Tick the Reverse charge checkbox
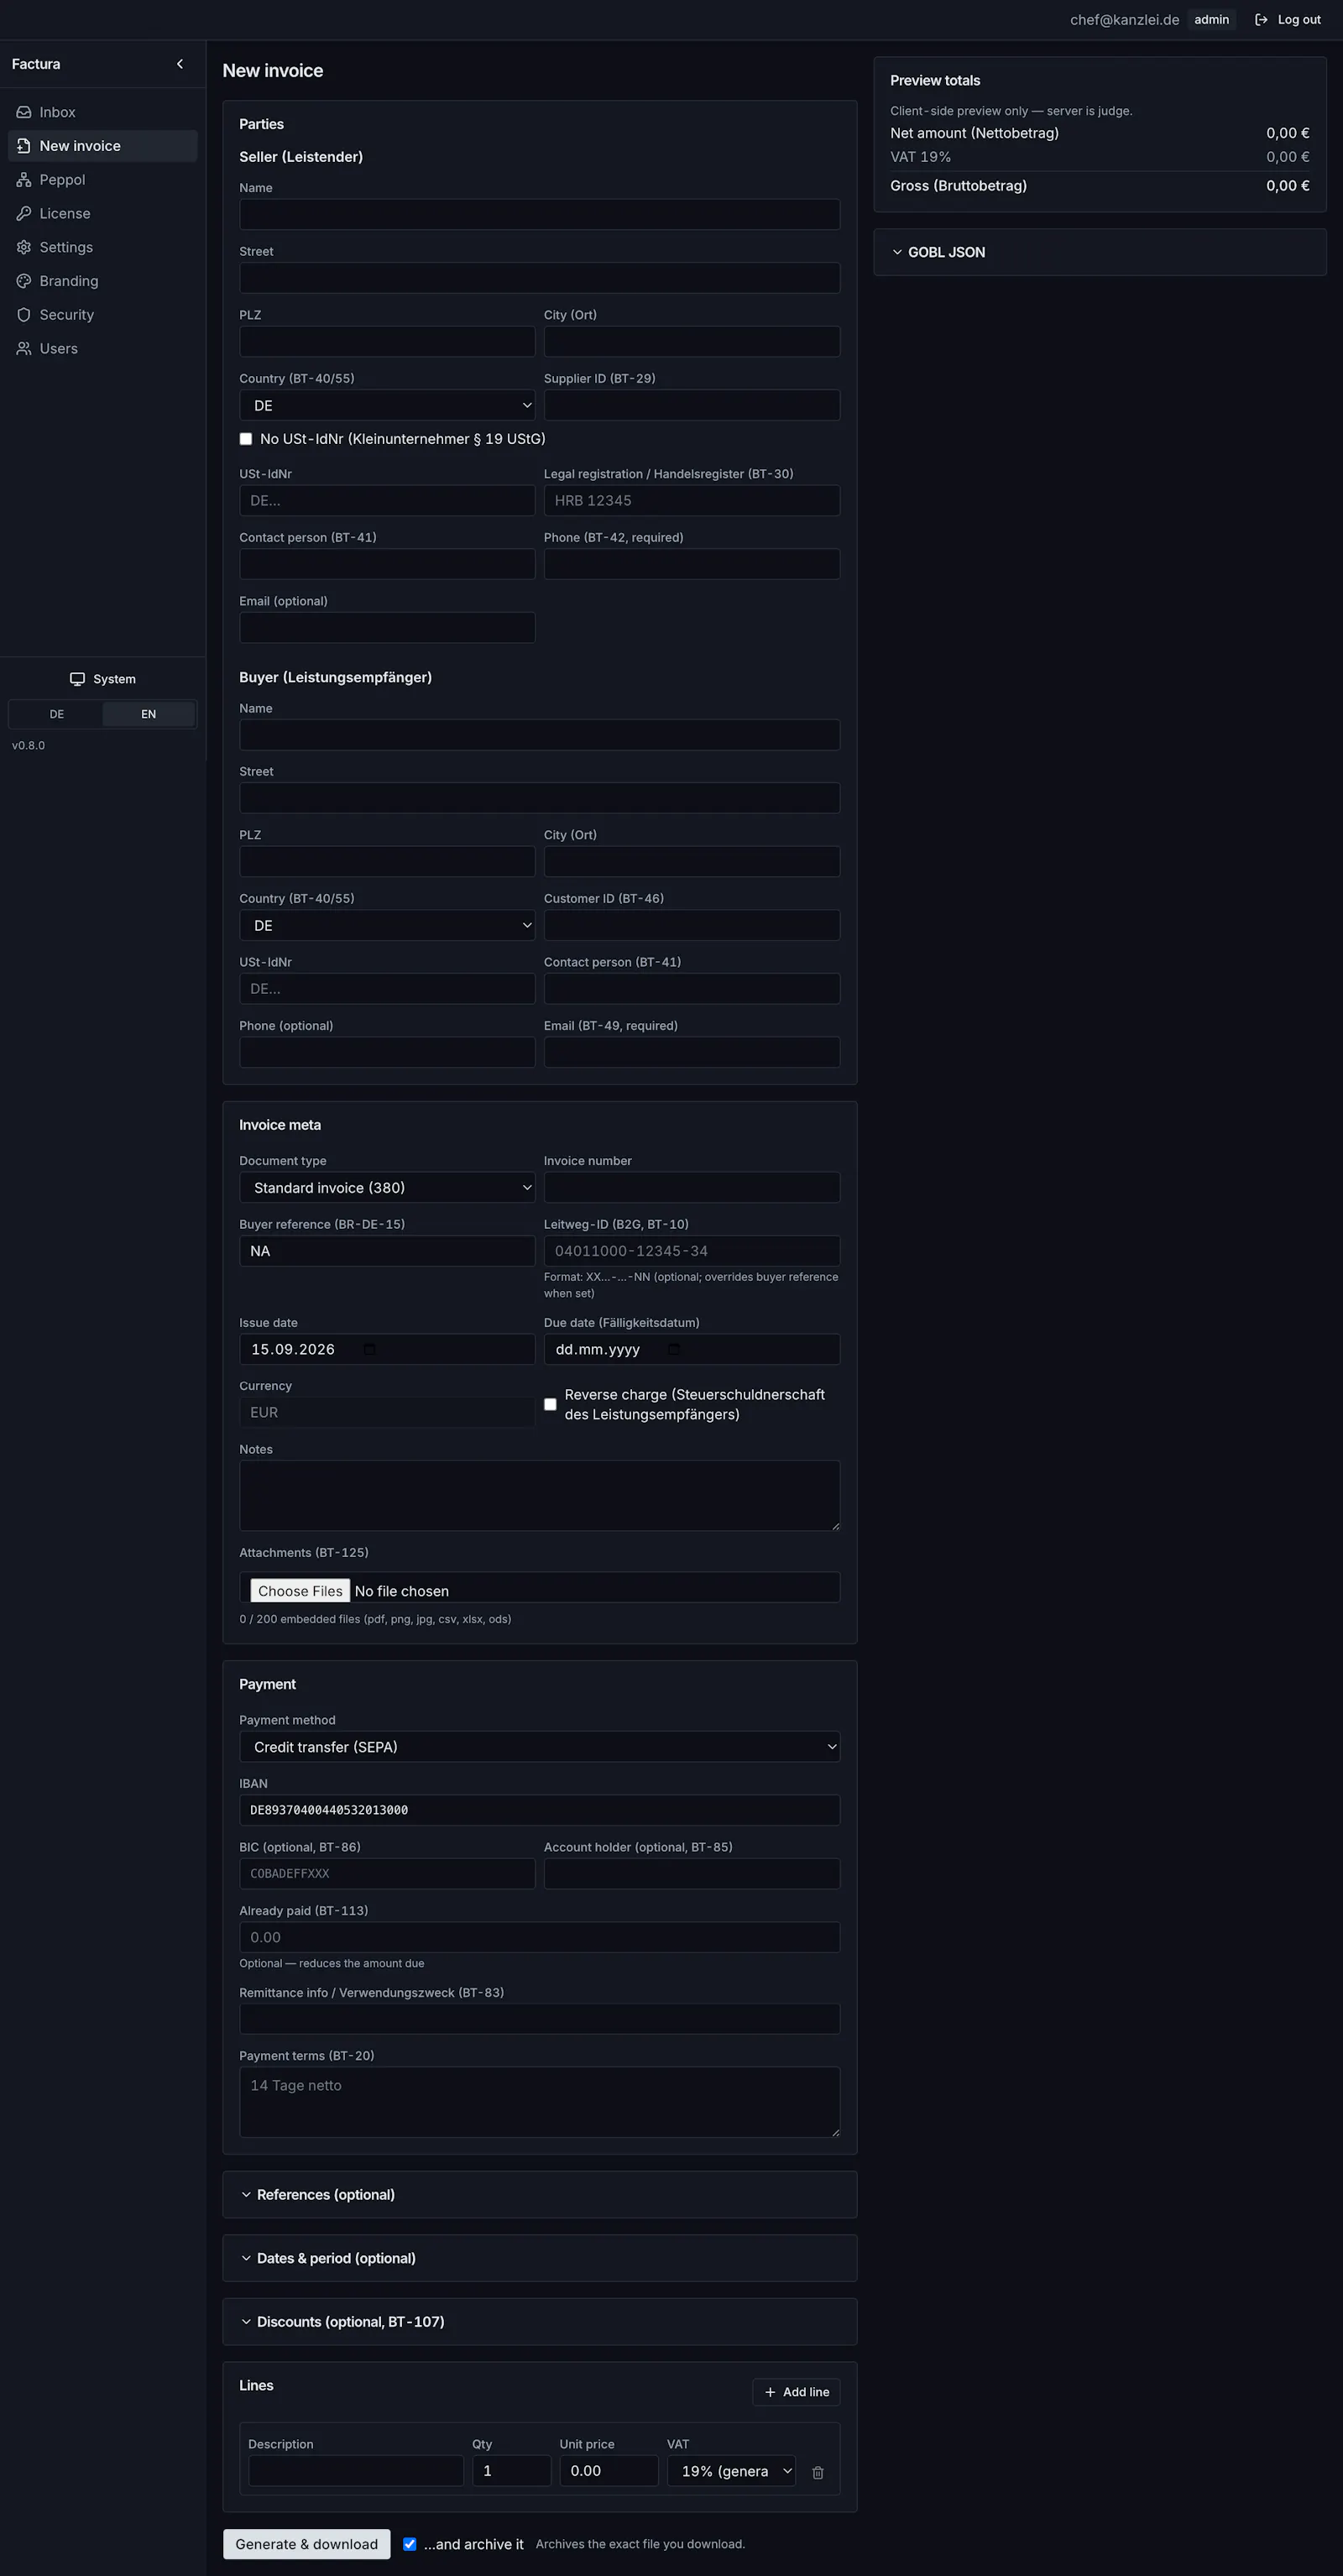The image size is (1343, 2576). [550, 1404]
